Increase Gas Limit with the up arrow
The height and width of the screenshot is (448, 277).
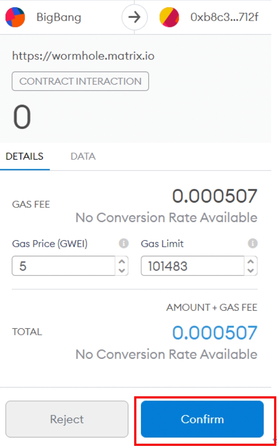click(251, 262)
